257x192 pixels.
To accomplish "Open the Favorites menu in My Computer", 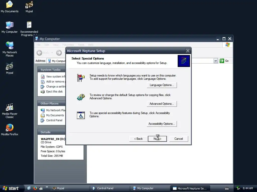I will coord(68,45).
